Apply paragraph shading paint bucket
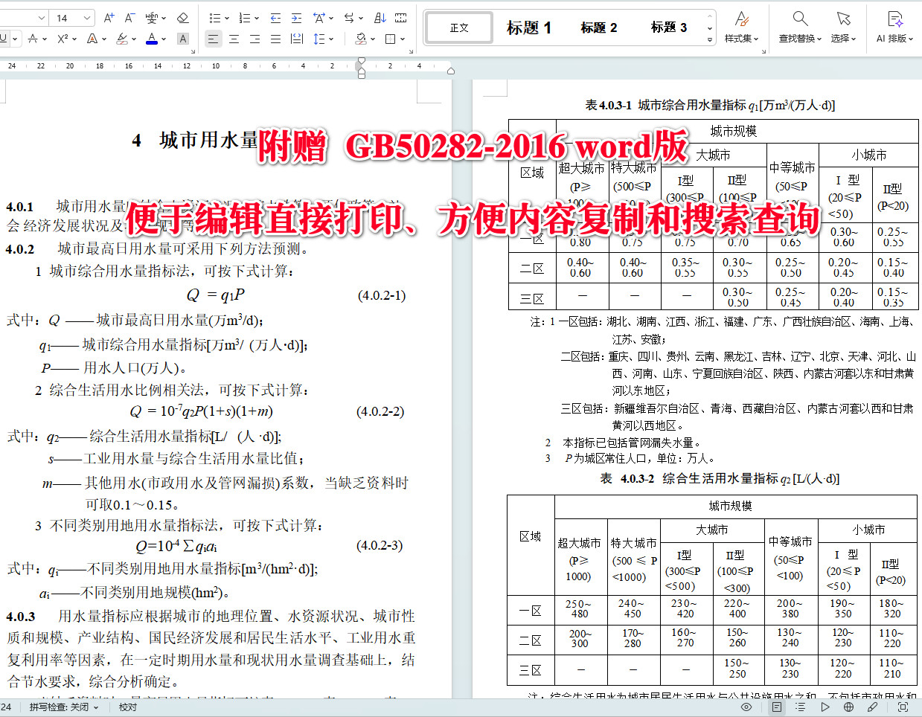The width and height of the screenshot is (922, 717). tap(361, 39)
